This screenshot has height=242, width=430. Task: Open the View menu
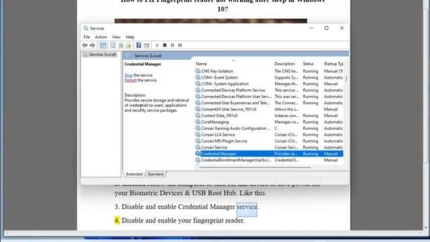(x=116, y=37)
